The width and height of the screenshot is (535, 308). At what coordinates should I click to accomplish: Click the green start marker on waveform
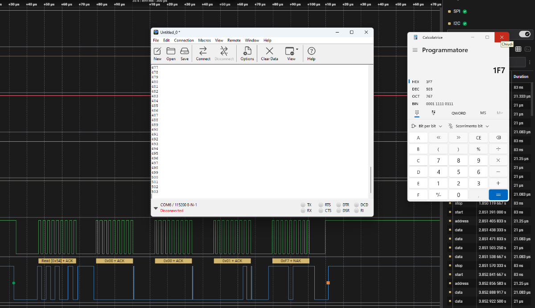tap(13, 283)
